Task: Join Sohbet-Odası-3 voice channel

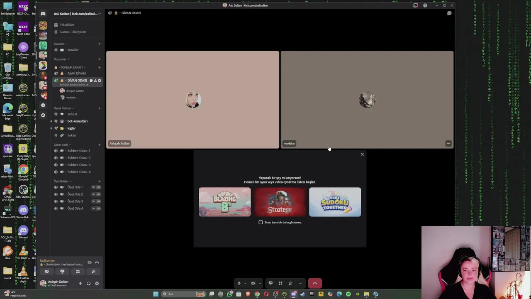Action: [x=78, y=165]
